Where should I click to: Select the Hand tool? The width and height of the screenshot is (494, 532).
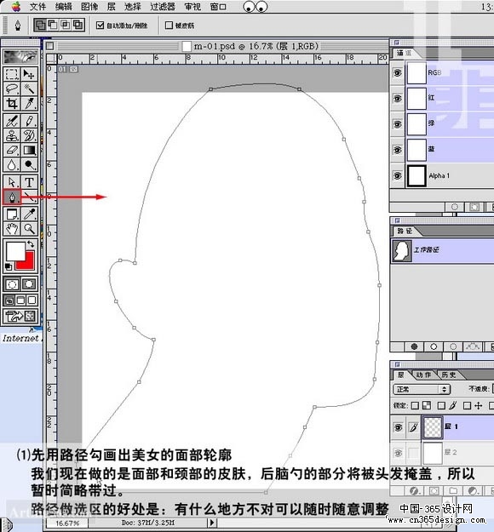click(12, 229)
